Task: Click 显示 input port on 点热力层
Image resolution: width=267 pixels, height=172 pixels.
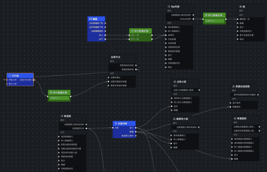Action: pos(172,106)
